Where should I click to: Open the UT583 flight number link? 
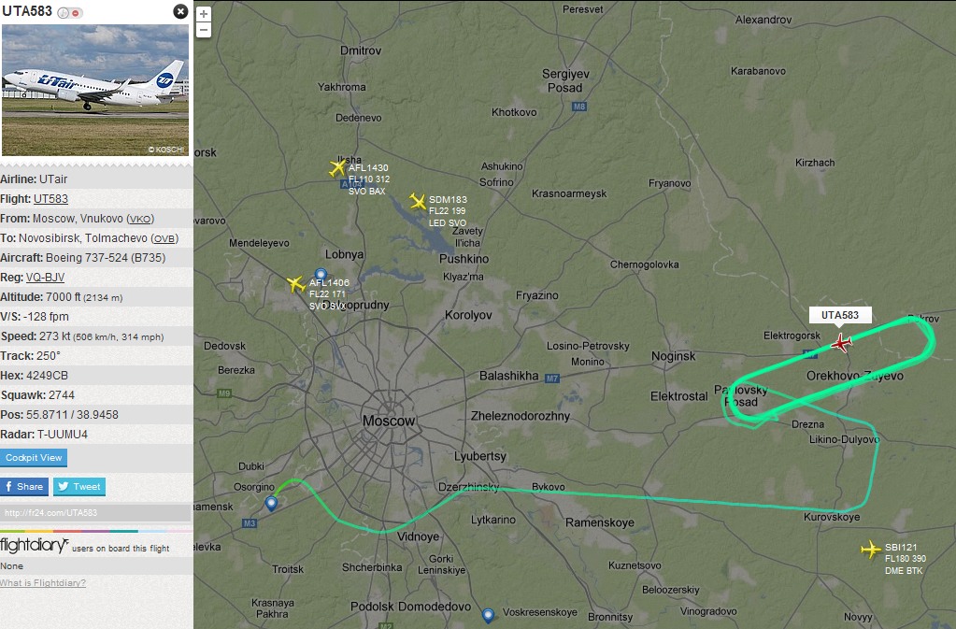coord(50,199)
